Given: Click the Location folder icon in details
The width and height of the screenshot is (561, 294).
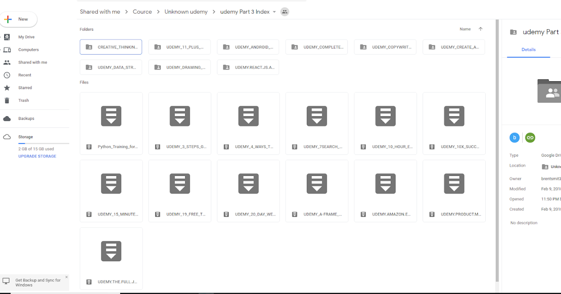Looking at the screenshot, I should [545, 167].
